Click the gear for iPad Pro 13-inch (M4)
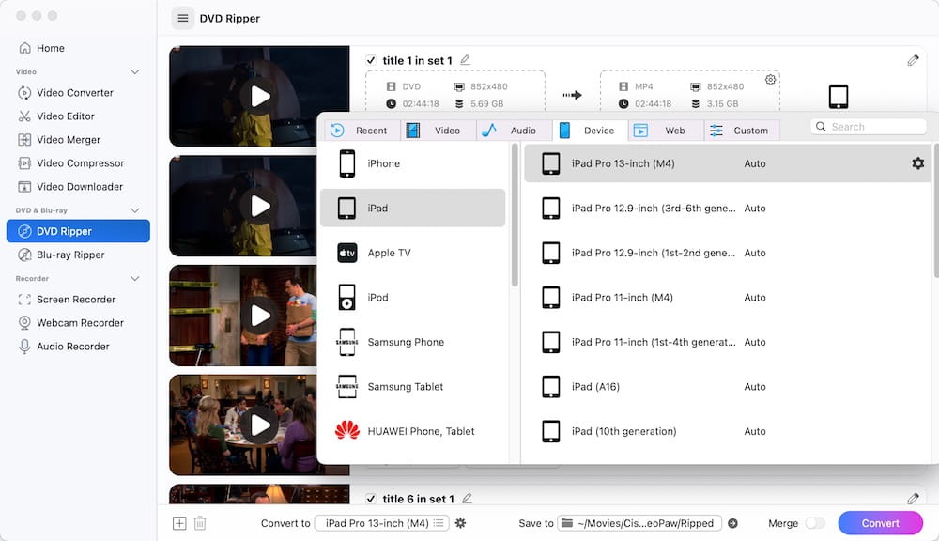The image size is (939, 541). point(917,163)
